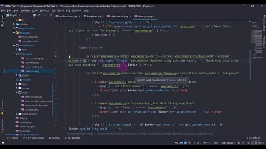Screen dimensions: 266x149
Task: Close the order-details.php tab
Action: (x=130, y=17)
